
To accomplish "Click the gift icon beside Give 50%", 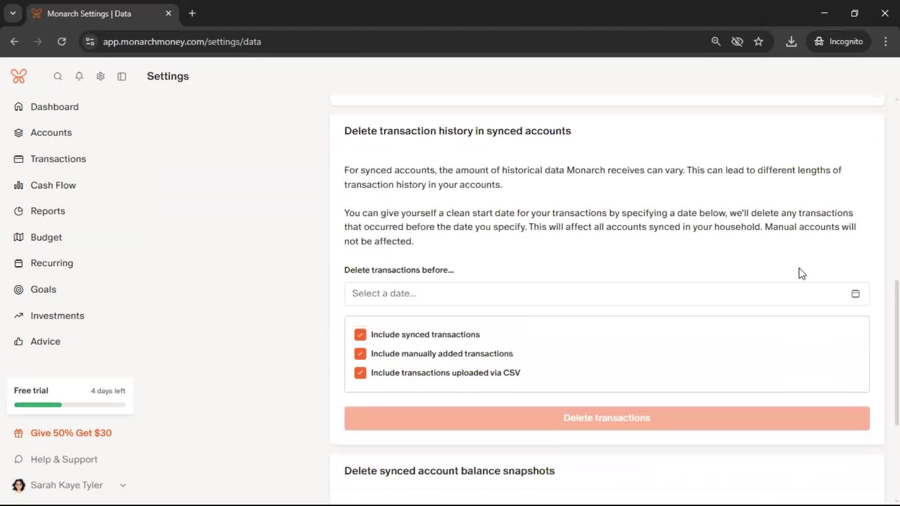I will 19,433.
